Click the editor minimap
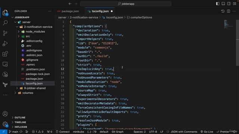 (x=229, y=24)
